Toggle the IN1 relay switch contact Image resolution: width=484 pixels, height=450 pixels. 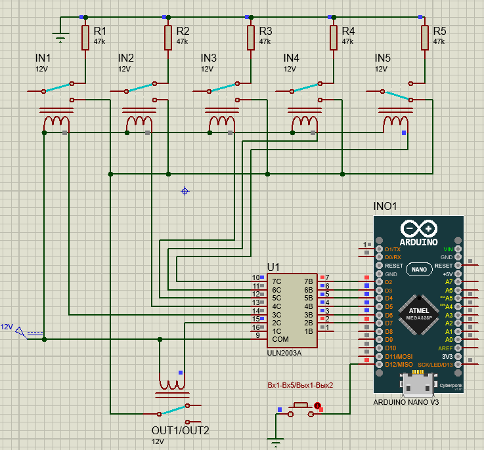click(58, 87)
